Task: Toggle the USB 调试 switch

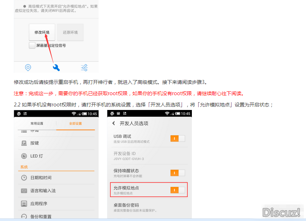Action: click(177, 139)
